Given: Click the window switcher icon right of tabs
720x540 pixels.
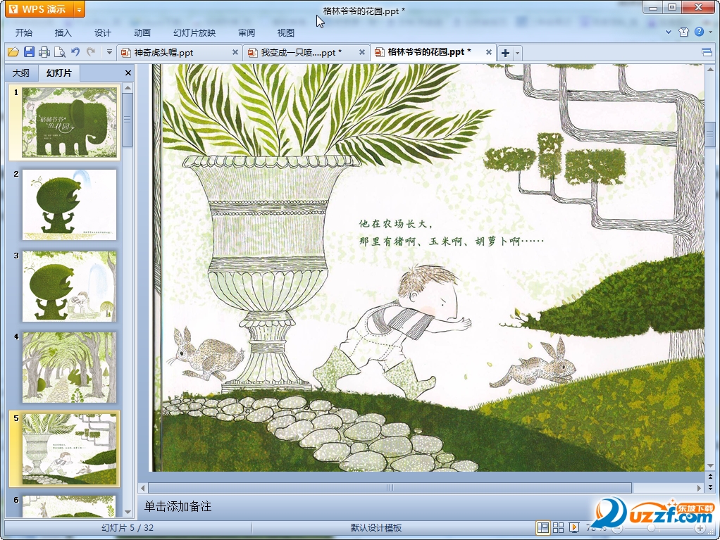Looking at the screenshot, I should (707, 52).
